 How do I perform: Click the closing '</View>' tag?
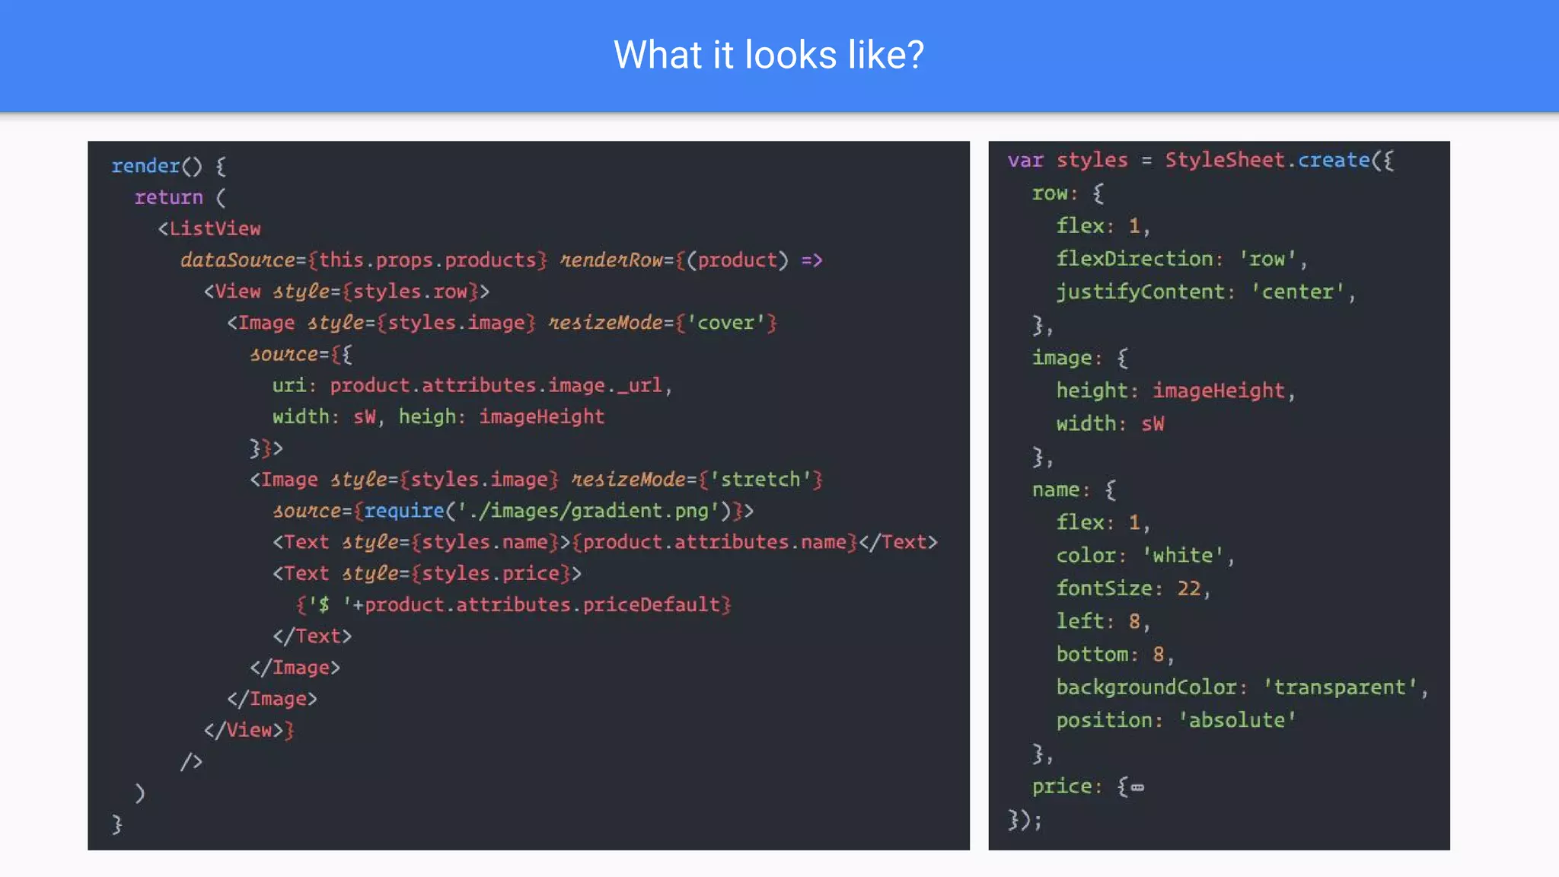coord(243,730)
